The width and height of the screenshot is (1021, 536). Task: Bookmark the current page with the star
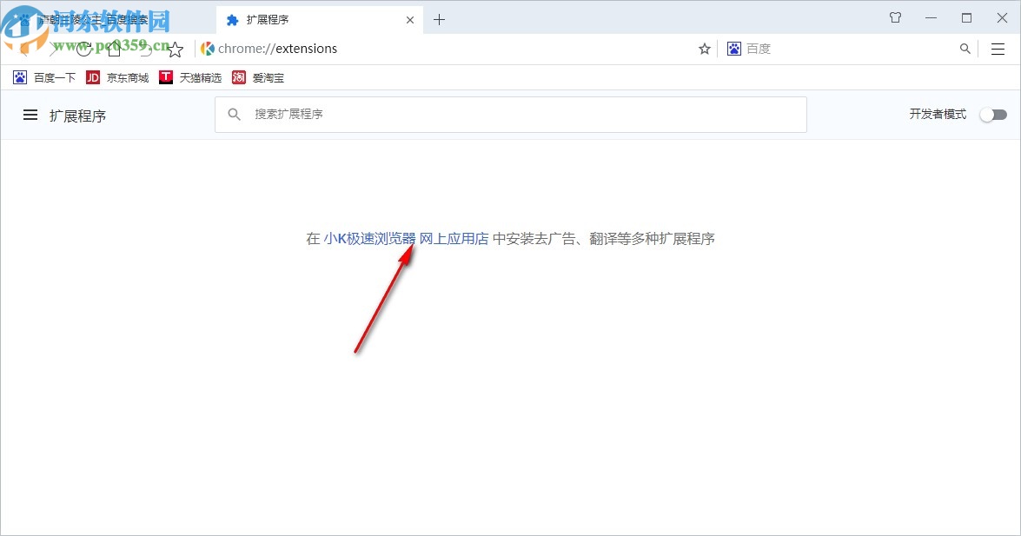tap(704, 49)
